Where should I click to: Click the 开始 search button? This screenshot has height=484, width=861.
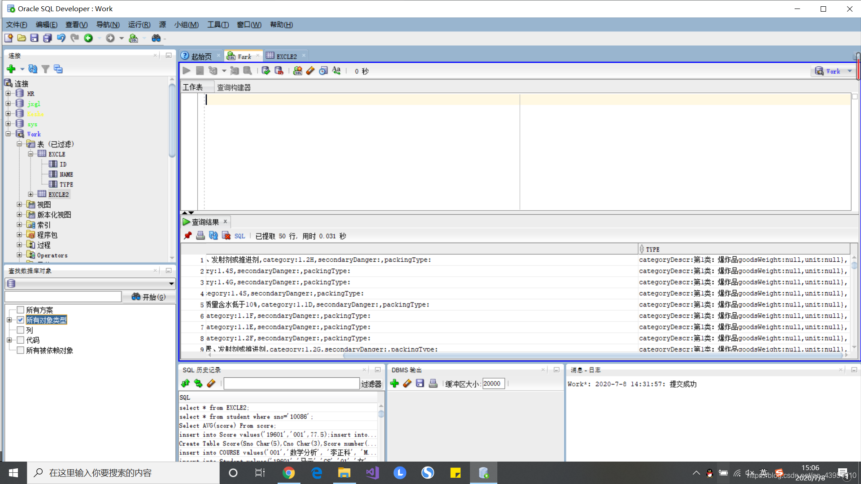click(149, 297)
